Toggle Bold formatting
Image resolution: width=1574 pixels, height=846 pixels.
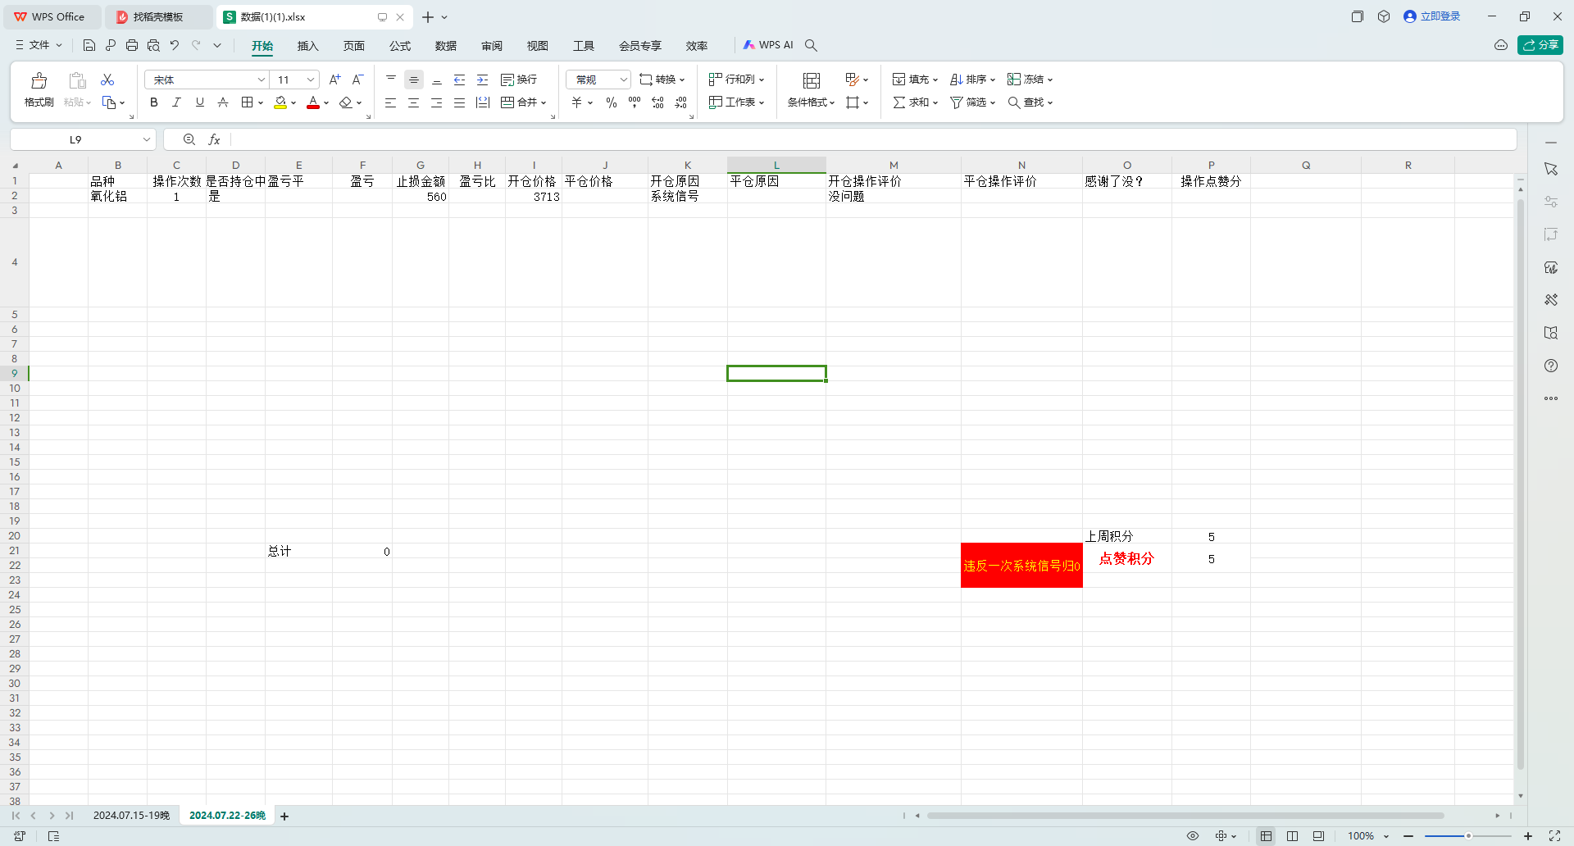[153, 102]
